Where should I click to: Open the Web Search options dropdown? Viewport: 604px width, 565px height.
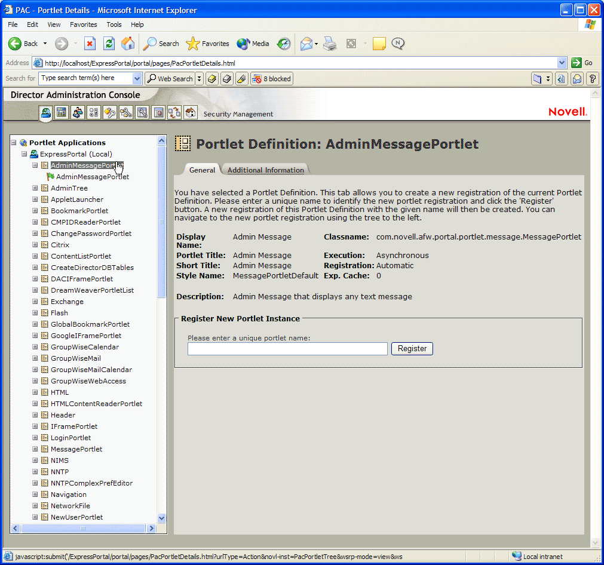[x=199, y=79]
